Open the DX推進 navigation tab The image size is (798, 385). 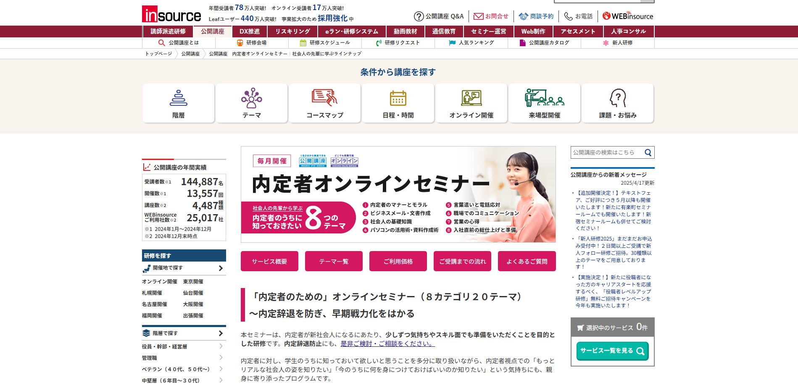coord(250,31)
